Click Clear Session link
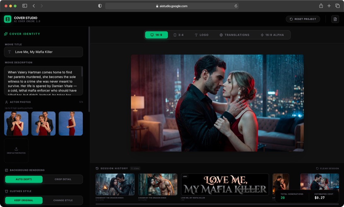Viewport: 344px width, 207px height. click(x=327, y=168)
